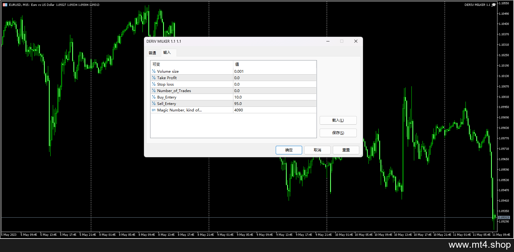Screen dimensions: 514x252
Task: Switch to the 普通 tab
Action: click(152, 53)
